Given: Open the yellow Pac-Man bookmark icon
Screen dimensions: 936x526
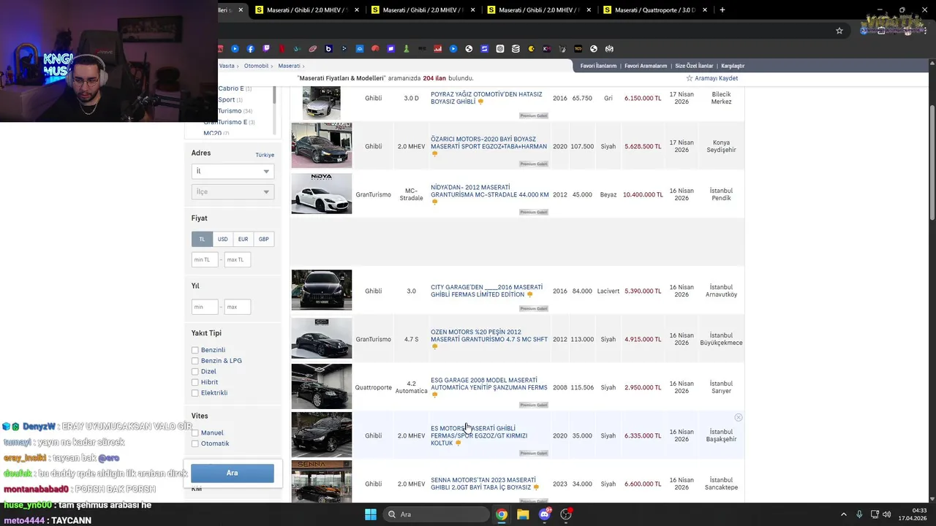Looking at the screenshot, I should coord(532,49).
